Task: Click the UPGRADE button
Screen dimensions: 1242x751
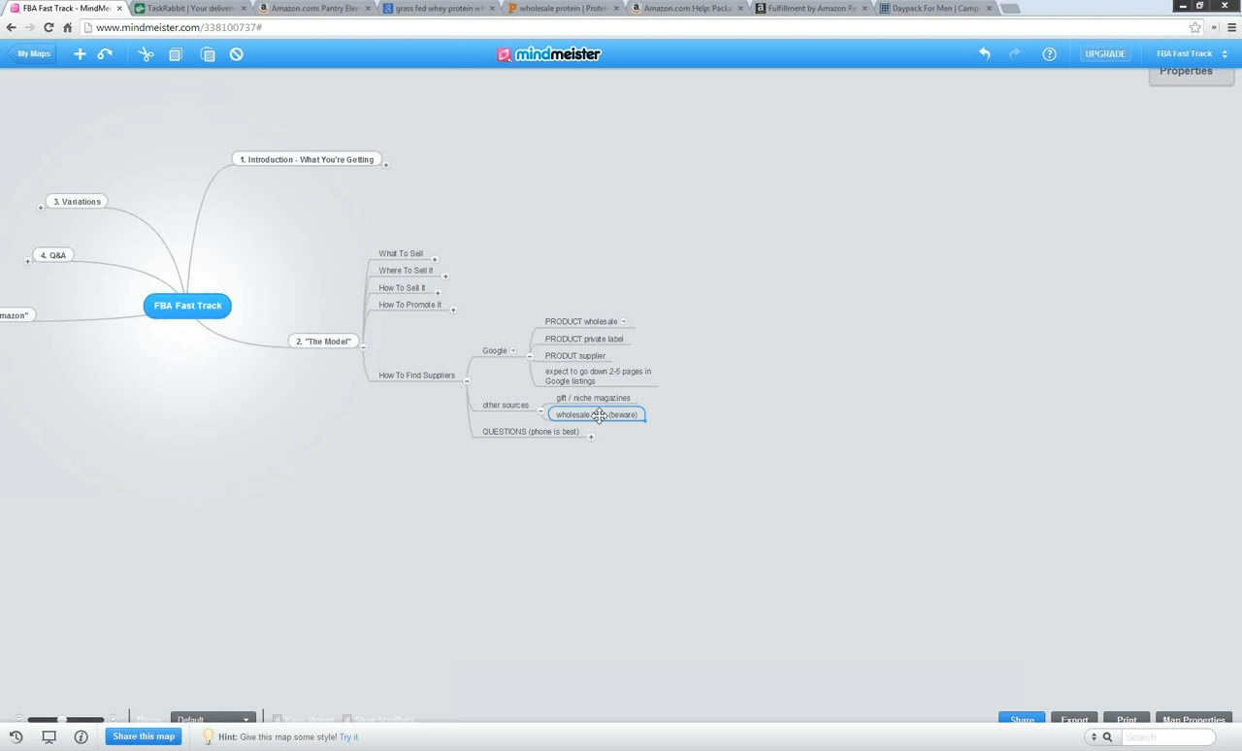Action: click(x=1105, y=54)
